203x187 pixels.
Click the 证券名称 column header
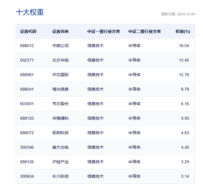60,31
